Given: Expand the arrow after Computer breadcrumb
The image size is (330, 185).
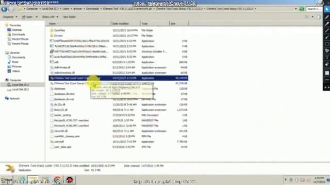Looking at the screenshot, I should pyautogui.click(x=40, y=9).
